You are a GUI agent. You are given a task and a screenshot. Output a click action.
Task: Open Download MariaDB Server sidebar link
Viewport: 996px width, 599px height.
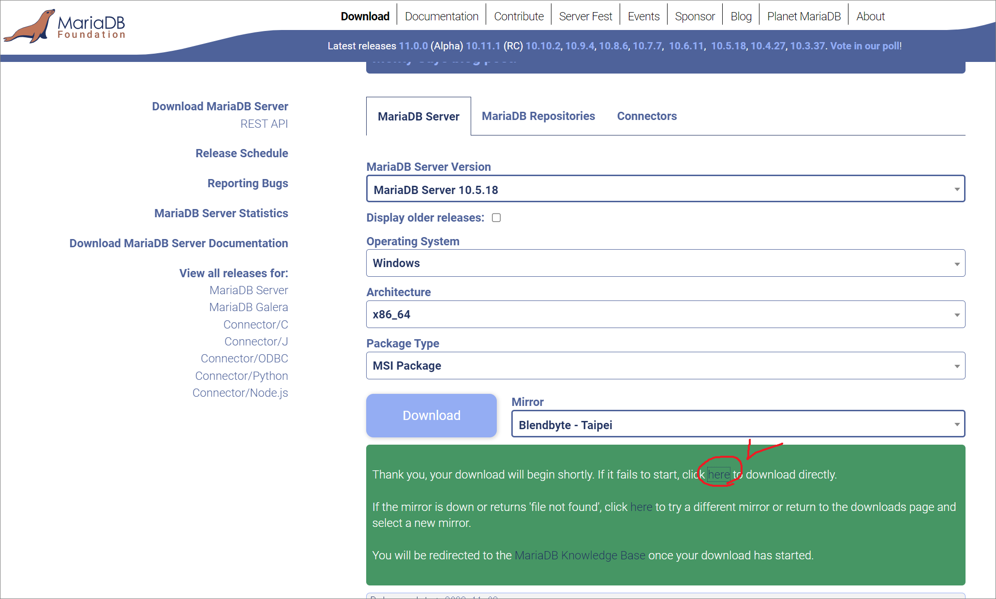[x=220, y=106]
